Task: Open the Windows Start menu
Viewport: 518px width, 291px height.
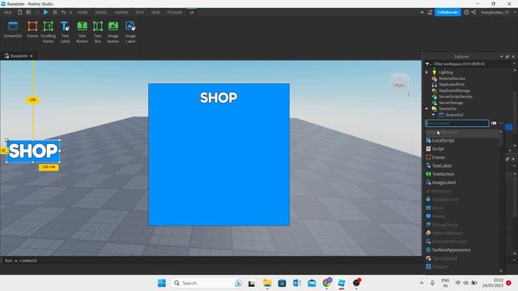Action: [x=162, y=283]
